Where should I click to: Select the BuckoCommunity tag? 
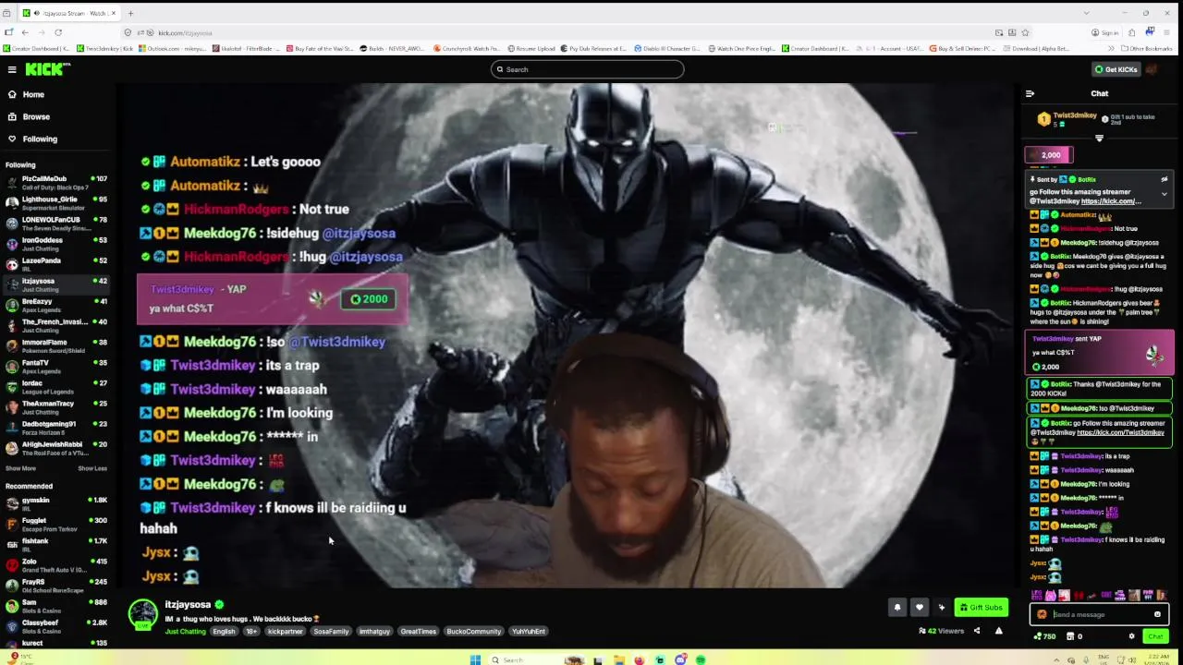click(x=473, y=632)
